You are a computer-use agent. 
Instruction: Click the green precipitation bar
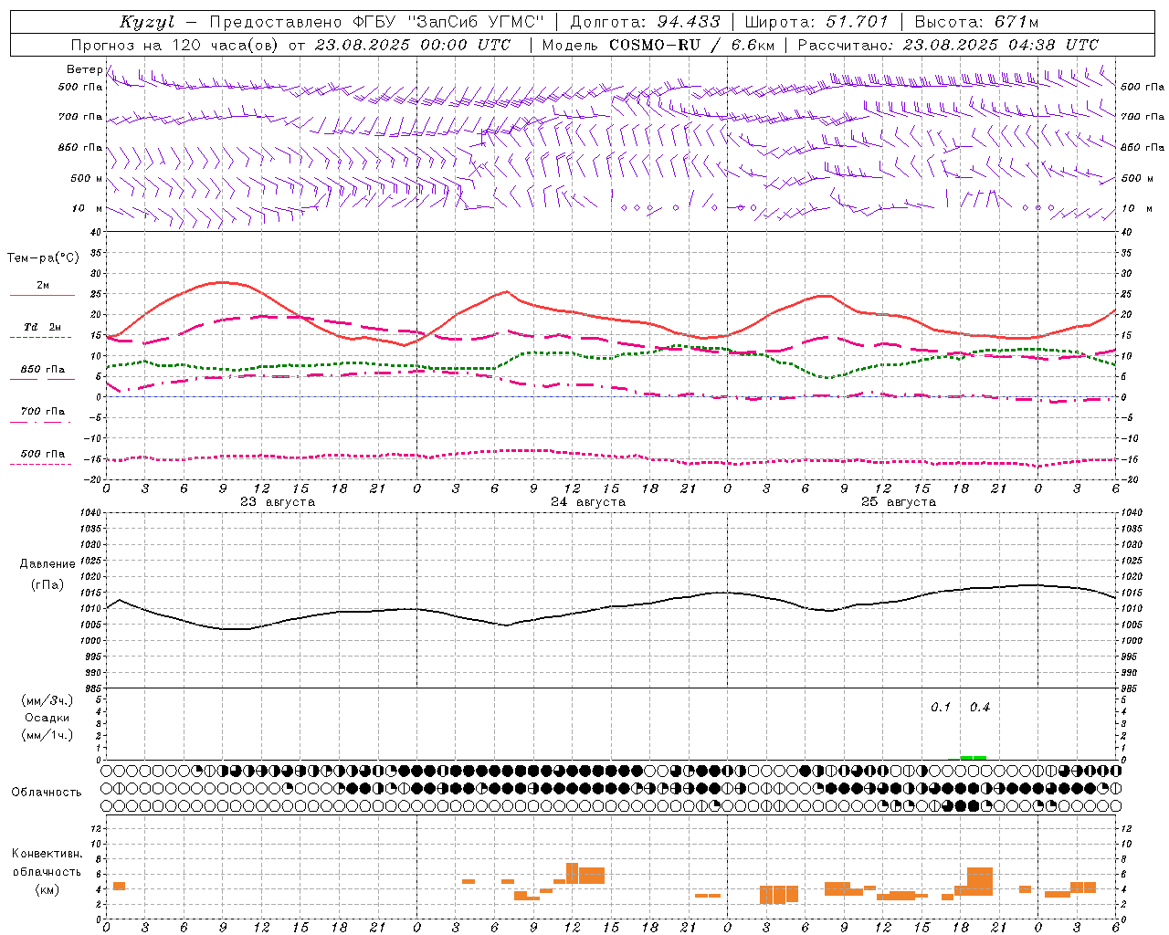click(973, 757)
